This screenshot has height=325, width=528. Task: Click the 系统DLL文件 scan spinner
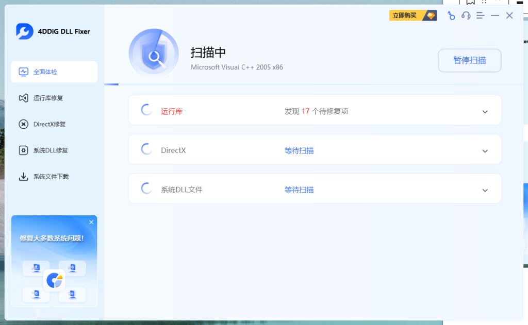146,188
